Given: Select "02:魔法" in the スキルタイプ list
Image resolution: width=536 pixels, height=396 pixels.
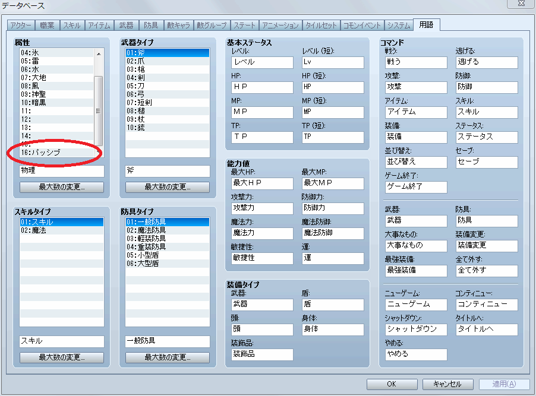Looking at the screenshot, I should (x=62, y=230).
